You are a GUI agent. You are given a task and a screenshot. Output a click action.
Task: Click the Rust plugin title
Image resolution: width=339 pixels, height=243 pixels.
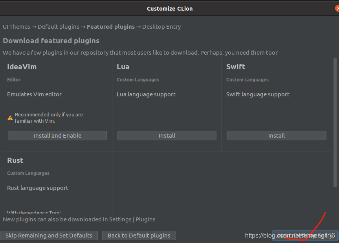click(15, 160)
